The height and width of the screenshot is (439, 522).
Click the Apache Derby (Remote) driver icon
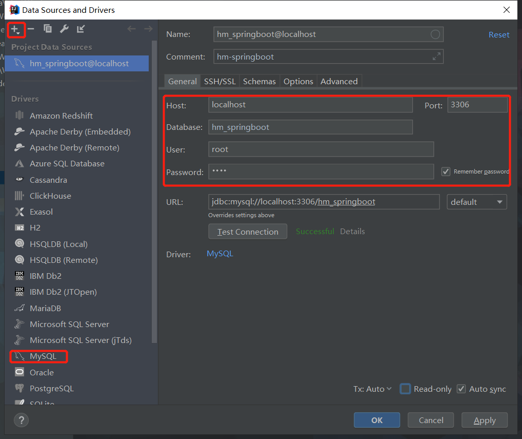coord(19,147)
